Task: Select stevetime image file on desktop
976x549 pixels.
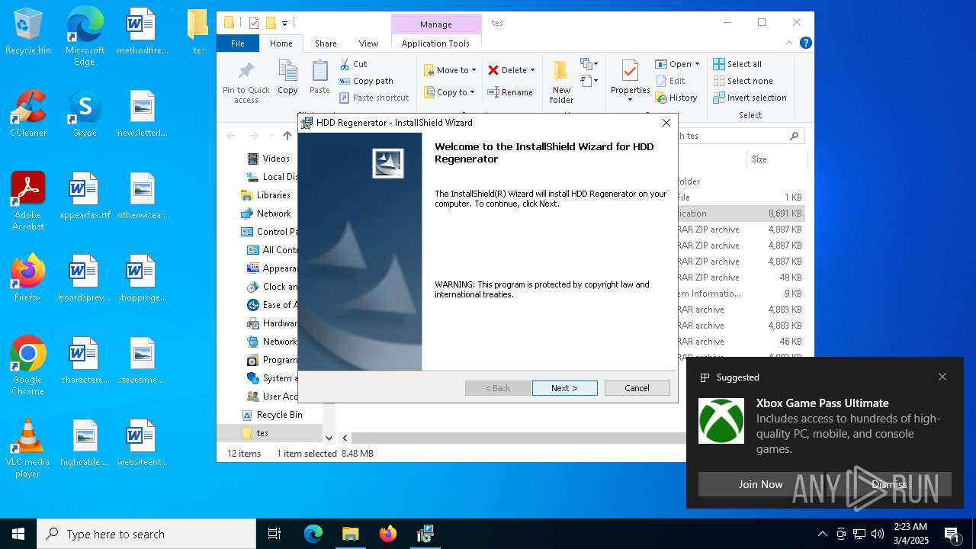Action: click(142, 361)
